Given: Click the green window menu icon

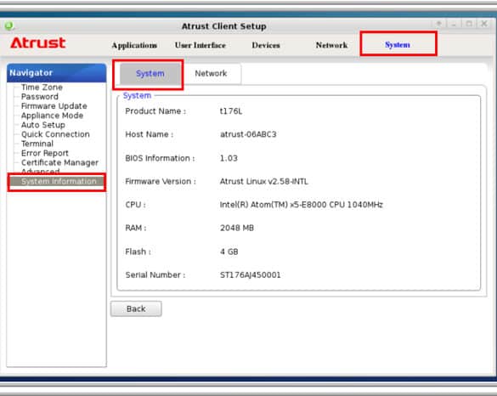Looking at the screenshot, I should 8,25.
